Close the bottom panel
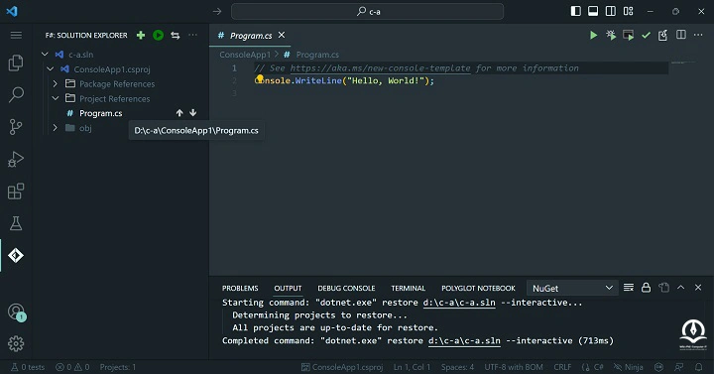The image size is (714, 374). point(698,288)
